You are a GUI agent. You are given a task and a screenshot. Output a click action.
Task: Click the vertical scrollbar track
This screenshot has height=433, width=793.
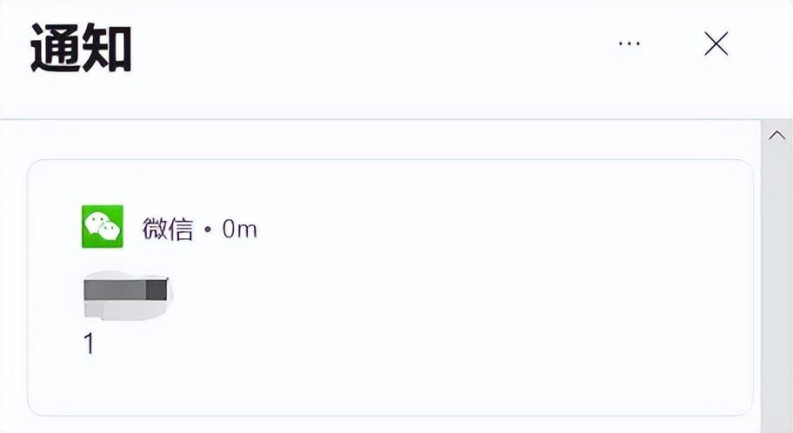tap(776, 287)
